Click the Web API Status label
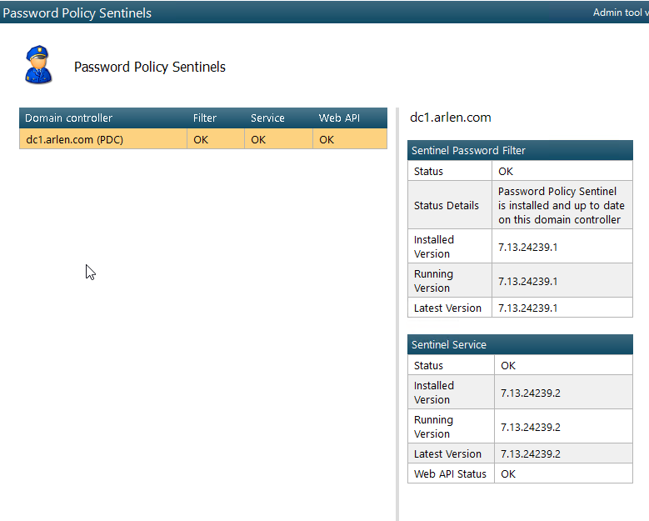649x521 pixels. coord(450,474)
